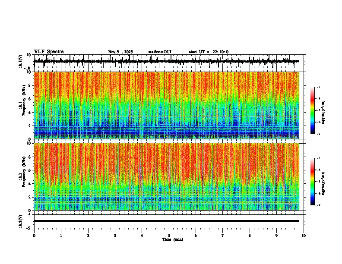Click time-axis tick label "1"
This screenshot has height=264, width=342.
point(61,236)
